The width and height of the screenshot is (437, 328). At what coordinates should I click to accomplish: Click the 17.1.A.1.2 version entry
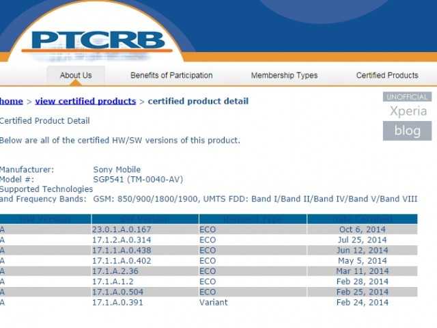coord(113,282)
